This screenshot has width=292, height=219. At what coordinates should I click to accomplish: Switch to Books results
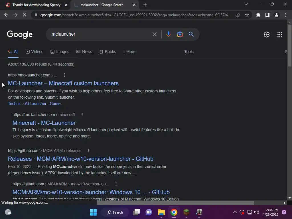(x=108, y=52)
